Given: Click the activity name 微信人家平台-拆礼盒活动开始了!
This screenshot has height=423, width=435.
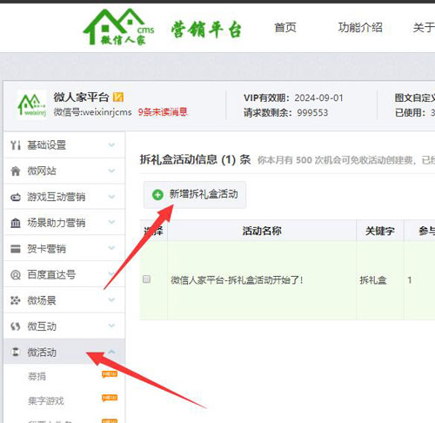Looking at the screenshot, I should [x=237, y=280].
